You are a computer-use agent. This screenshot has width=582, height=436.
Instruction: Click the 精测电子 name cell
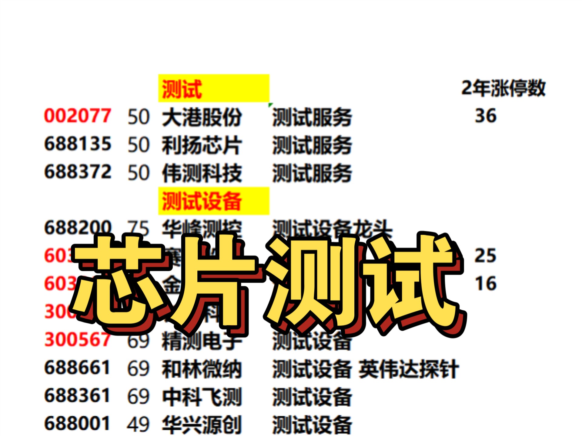(202, 342)
